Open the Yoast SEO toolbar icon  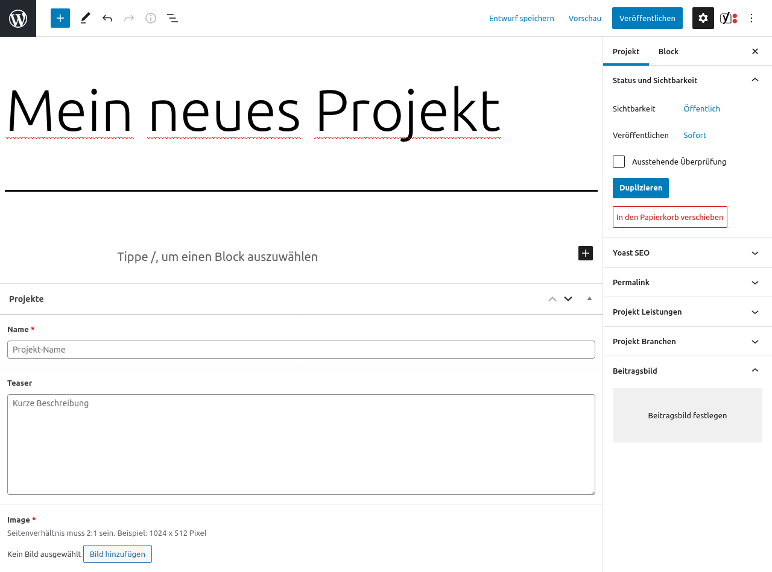729,18
